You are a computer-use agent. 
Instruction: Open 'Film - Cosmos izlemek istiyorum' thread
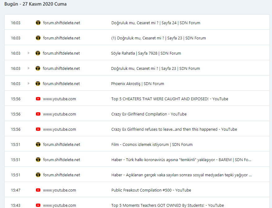point(152,144)
